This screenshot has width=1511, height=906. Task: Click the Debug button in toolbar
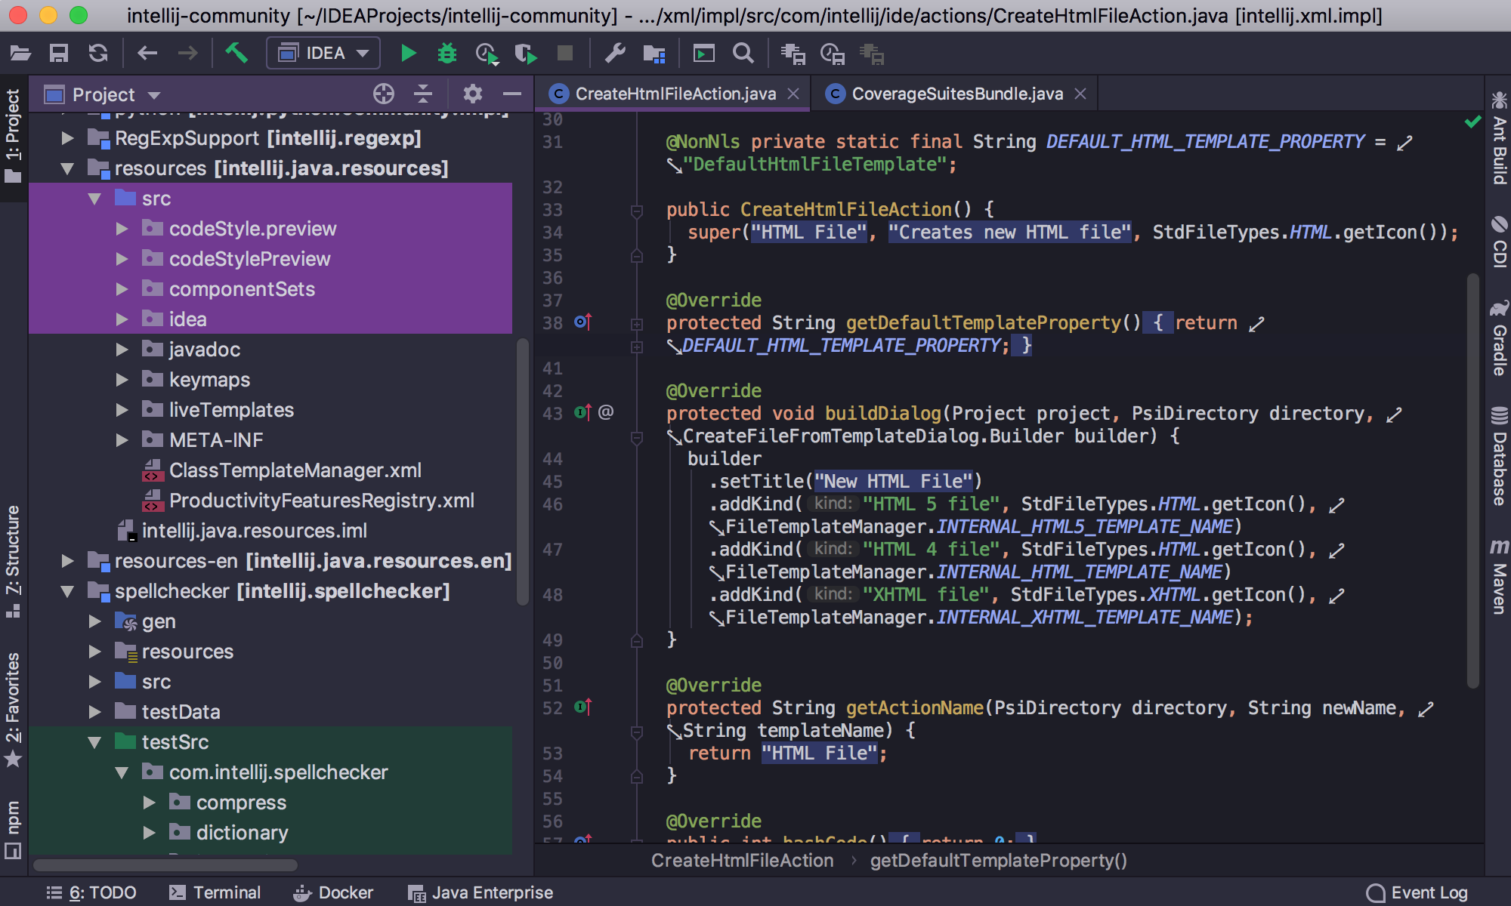pos(445,54)
